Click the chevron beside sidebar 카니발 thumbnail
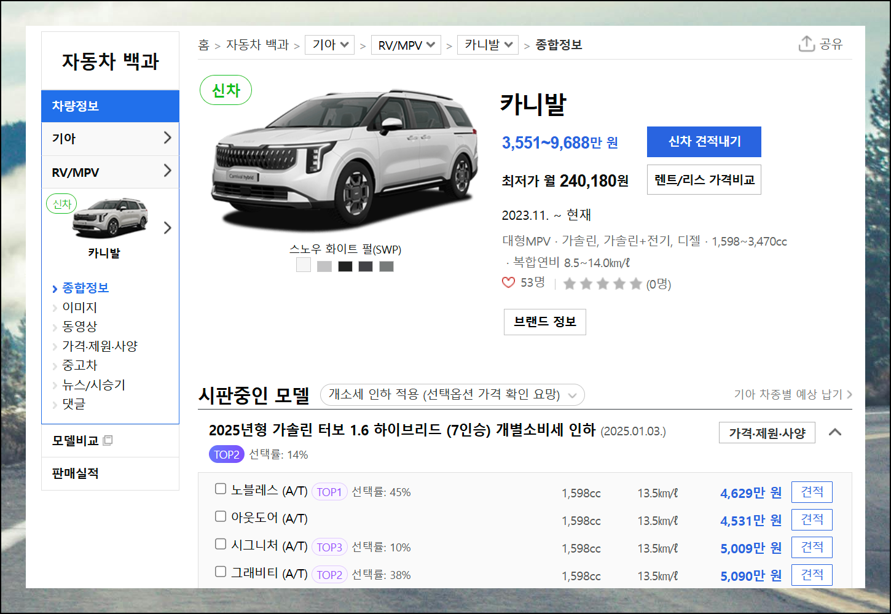 (167, 228)
